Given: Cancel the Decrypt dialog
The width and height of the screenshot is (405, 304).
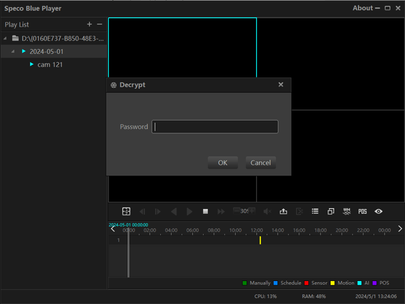Looking at the screenshot, I should (261, 163).
